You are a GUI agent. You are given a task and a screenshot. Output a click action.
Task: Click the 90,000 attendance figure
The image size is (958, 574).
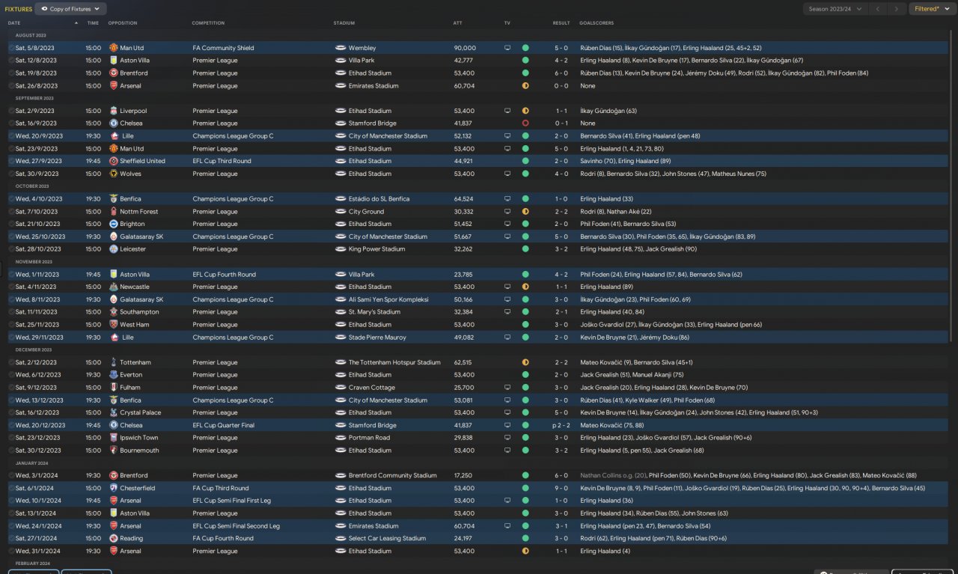(x=465, y=48)
